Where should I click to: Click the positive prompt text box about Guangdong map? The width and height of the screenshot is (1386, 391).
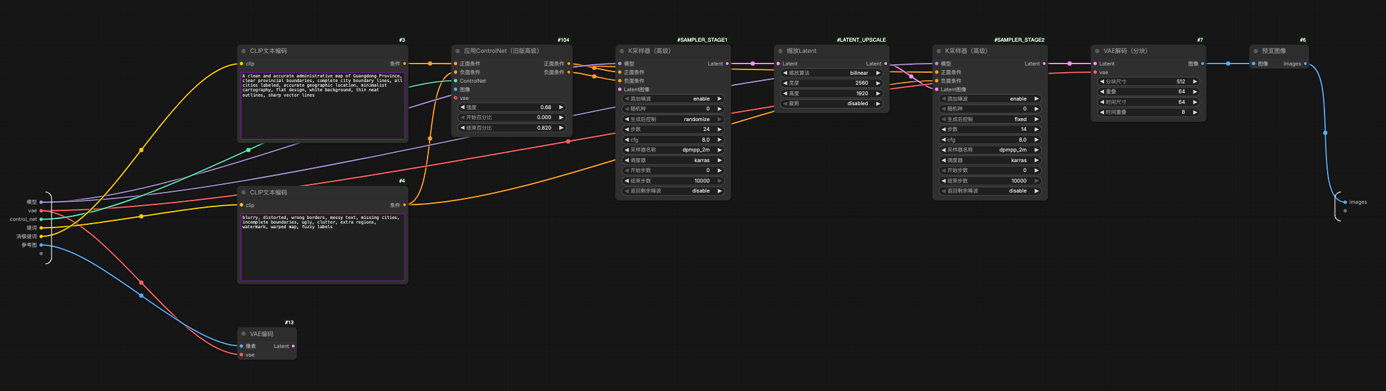[323, 106]
